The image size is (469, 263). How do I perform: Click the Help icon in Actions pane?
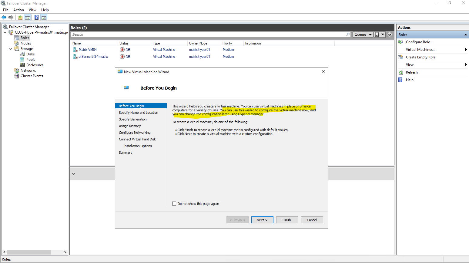click(x=400, y=80)
